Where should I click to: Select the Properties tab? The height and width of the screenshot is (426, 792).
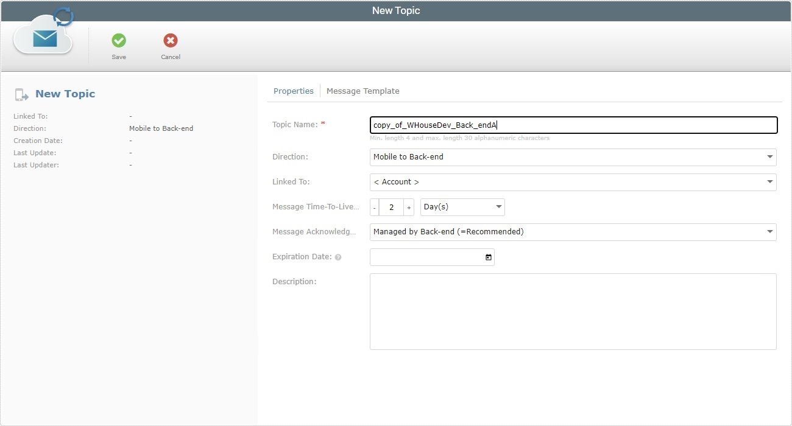point(294,91)
